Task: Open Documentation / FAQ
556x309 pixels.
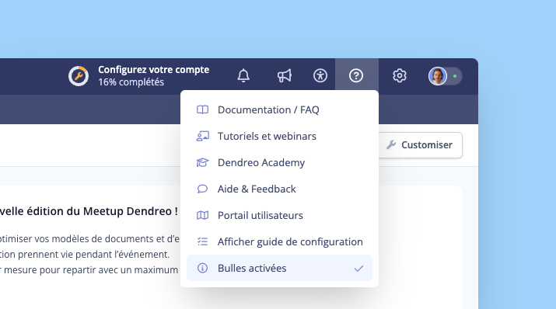Action: pos(279,109)
